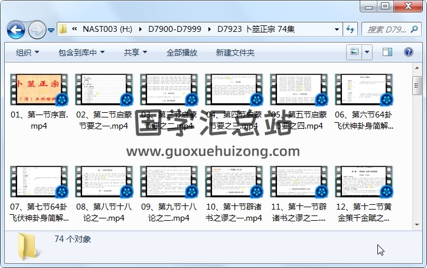Expand arrow after NAST003 (H:)
This screenshot has height=268, width=427.
pos(140,29)
